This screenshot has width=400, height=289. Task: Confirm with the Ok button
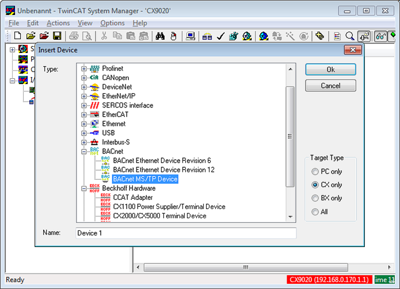[330, 70]
